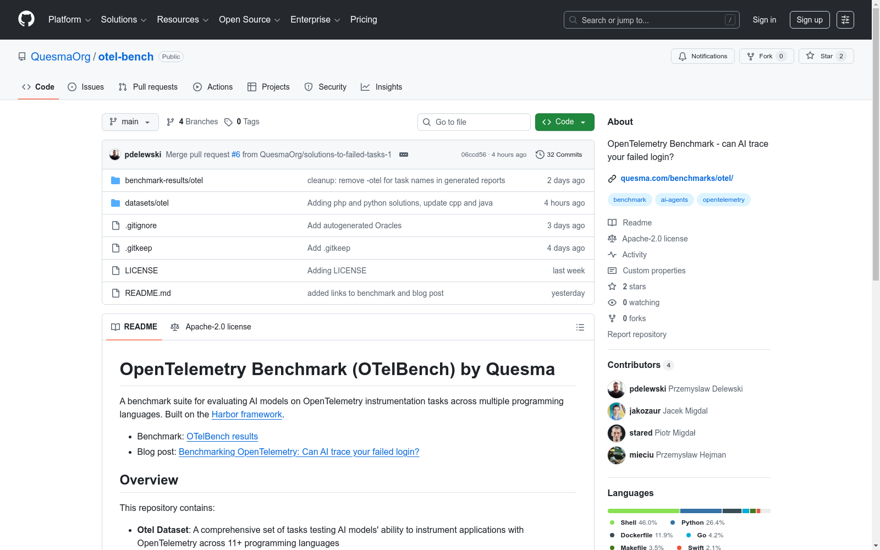Switch to the Issues tab

(86, 87)
